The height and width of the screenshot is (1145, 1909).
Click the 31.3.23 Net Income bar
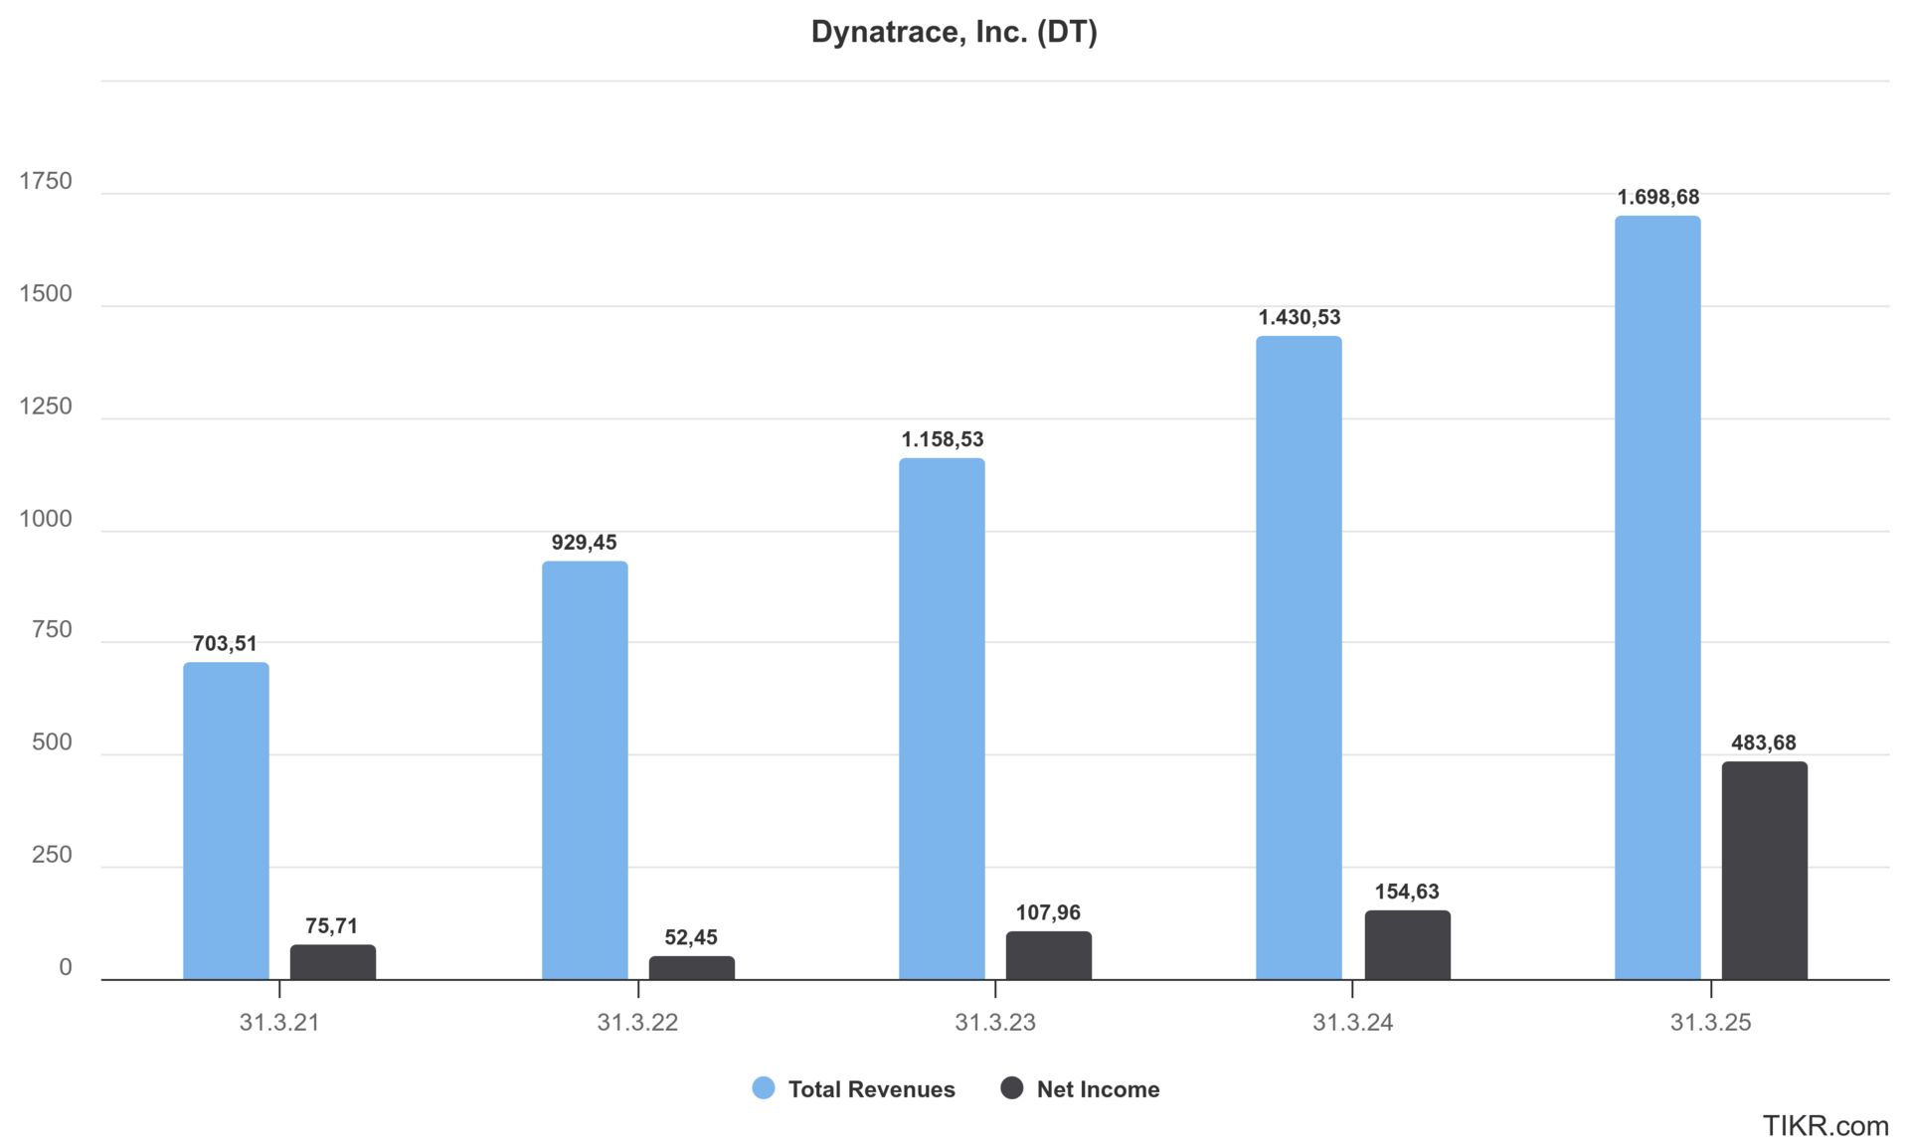click(1049, 955)
